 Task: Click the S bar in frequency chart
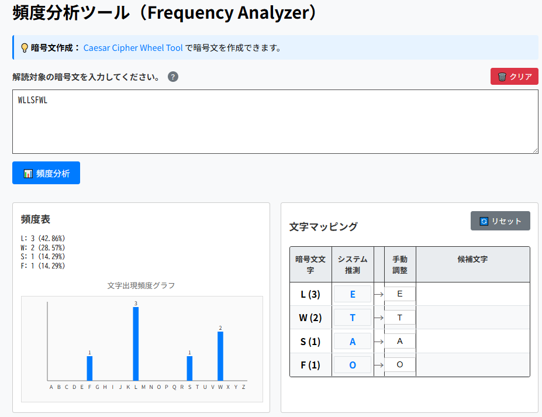(189, 368)
